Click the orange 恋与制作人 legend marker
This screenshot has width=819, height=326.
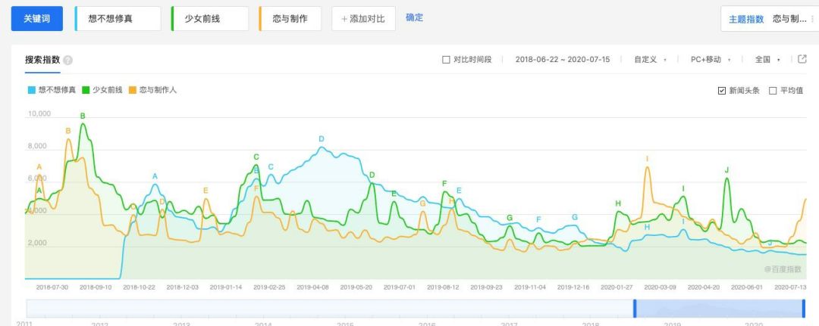(x=133, y=90)
